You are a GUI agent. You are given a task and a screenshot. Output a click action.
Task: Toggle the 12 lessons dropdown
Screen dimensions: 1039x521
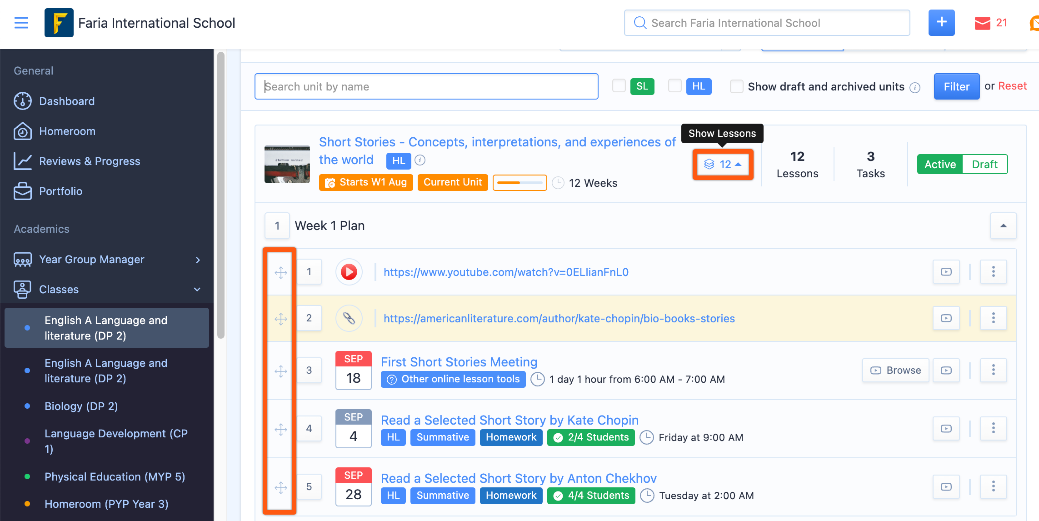pos(723,164)
